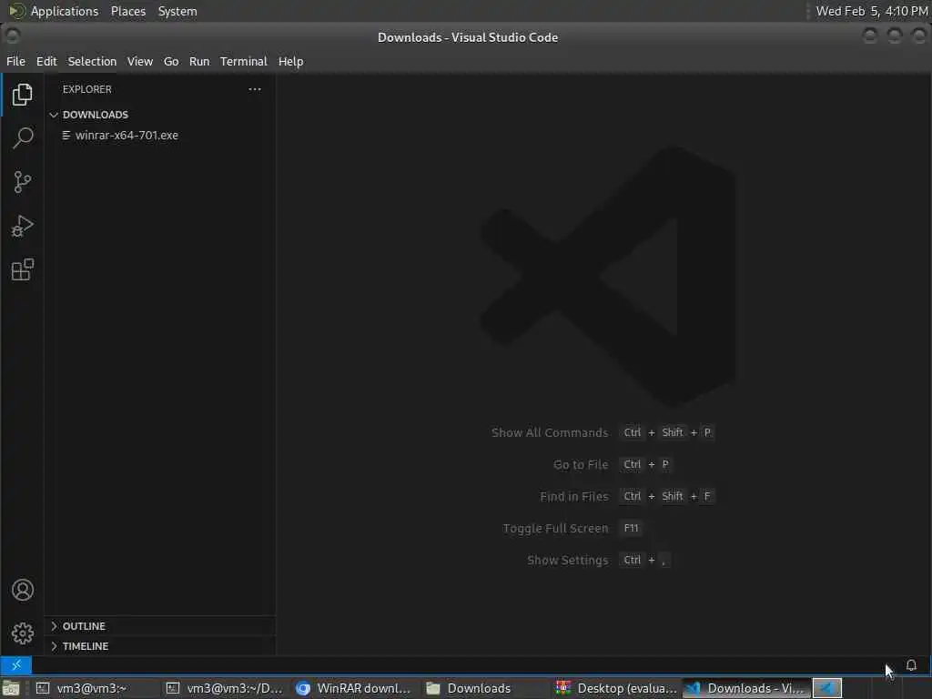Open the Selection menu
The width and height of the screenshot is (932, 699).
click(x=92, y=61)
